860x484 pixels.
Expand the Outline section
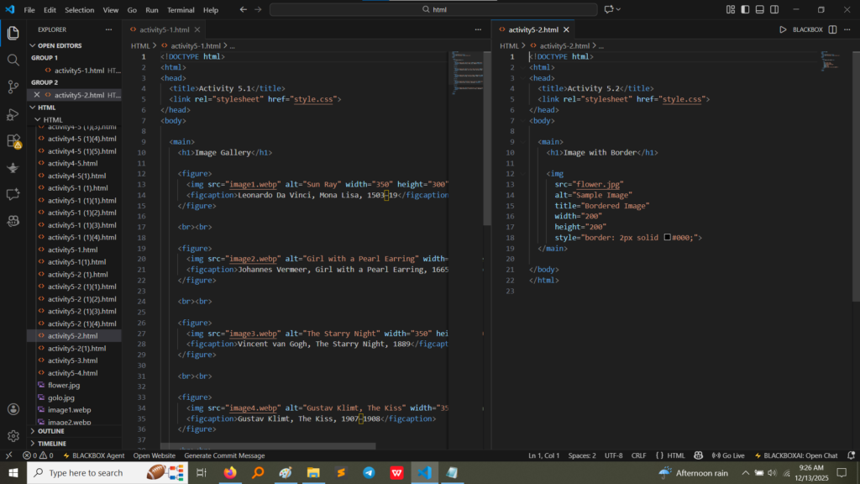tap(50, 431)
